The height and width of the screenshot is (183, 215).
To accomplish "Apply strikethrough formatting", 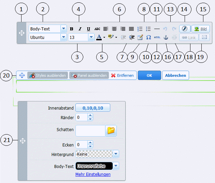I will pyautogui.click(x=97, y=29).
